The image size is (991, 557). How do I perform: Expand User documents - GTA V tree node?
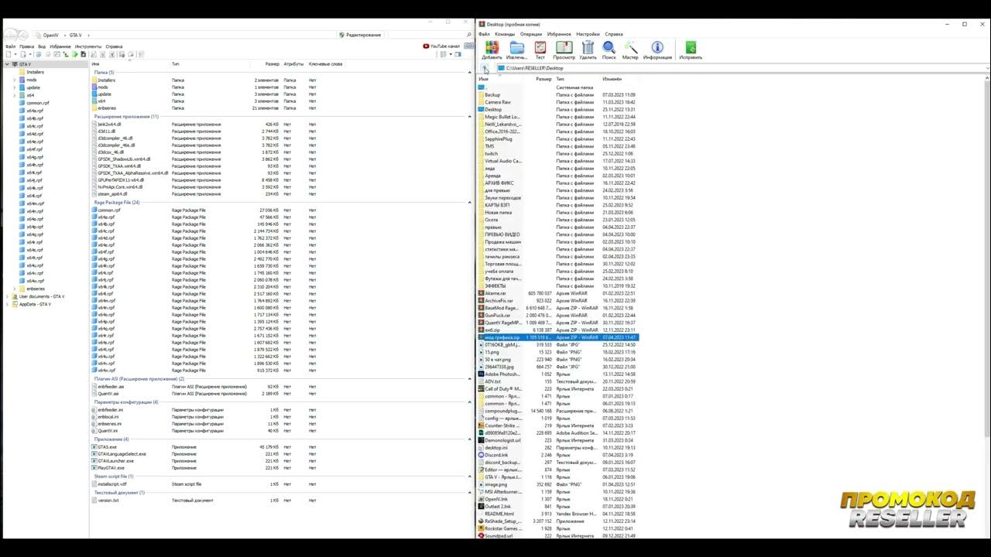[7, 296]
